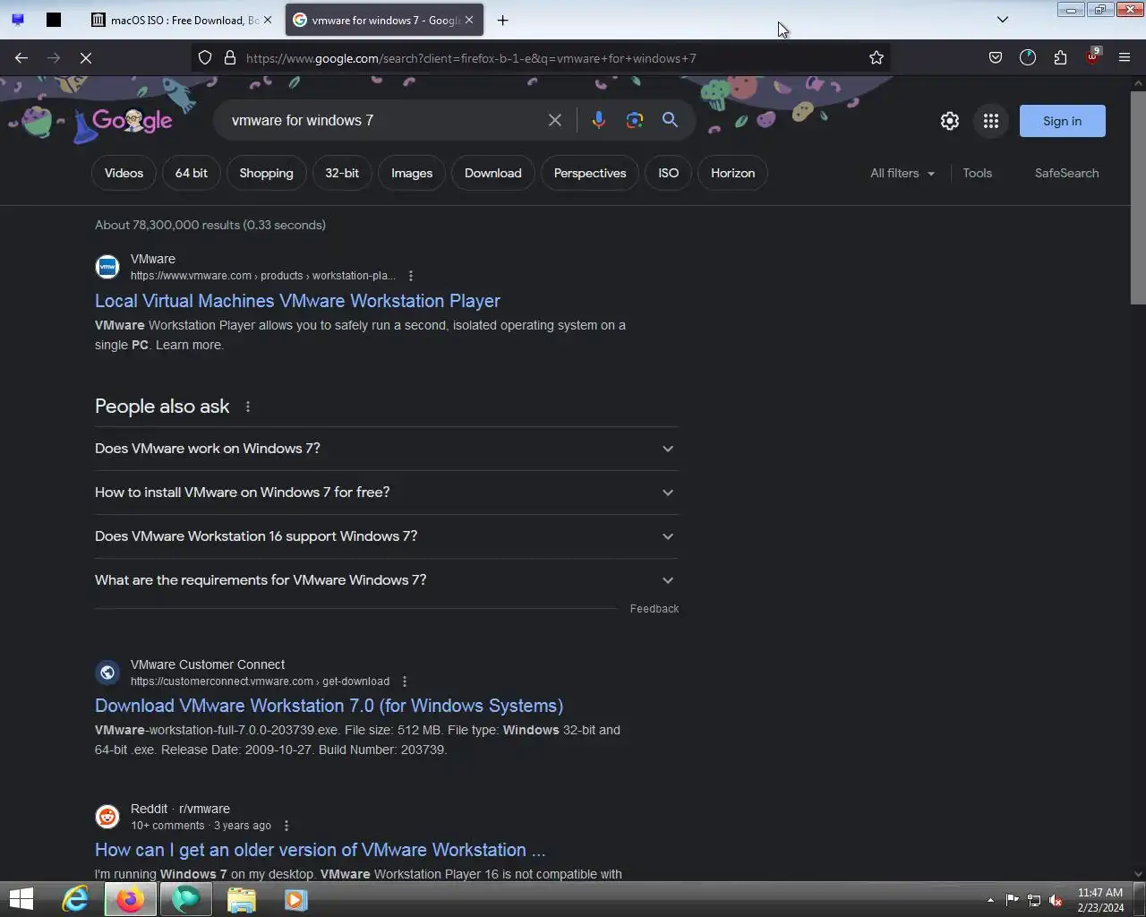Open the tracking protection shield icon
Viewport: 1146px width, 917px height.
tap(205, 58)
